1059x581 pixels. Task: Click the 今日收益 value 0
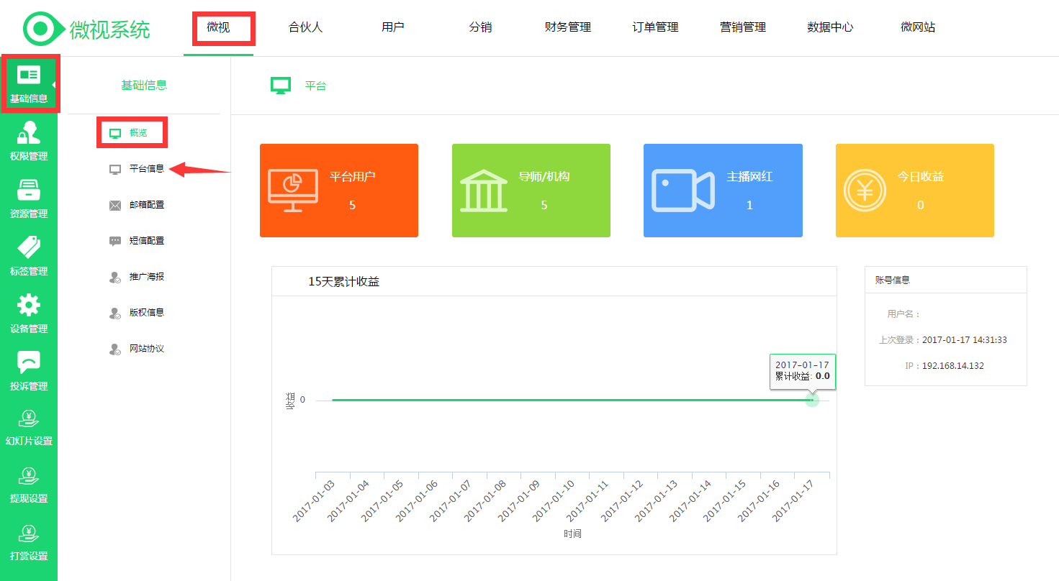coord(920,206)
